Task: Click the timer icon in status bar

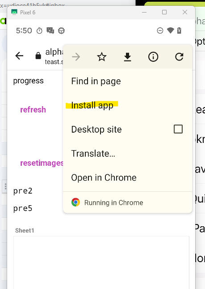Action: [x=39, y=30]
